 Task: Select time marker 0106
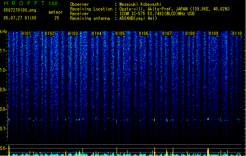(144, 34)
